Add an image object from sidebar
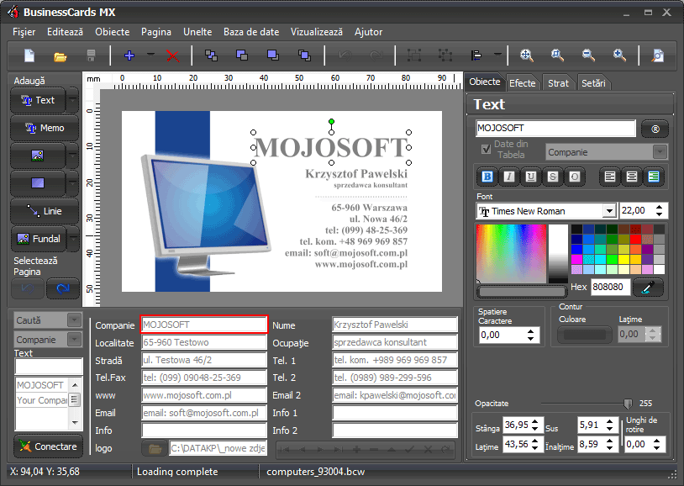 38,156
